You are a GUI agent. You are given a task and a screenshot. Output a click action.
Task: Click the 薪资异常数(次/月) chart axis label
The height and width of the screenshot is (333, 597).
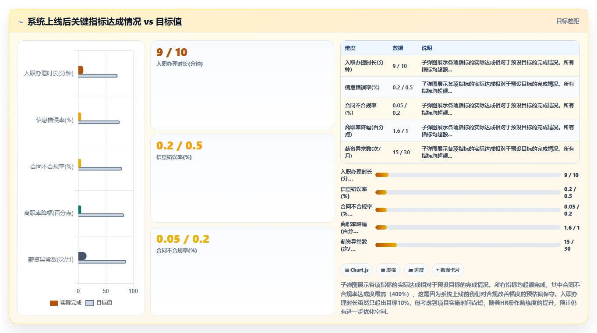click(51, 259)
